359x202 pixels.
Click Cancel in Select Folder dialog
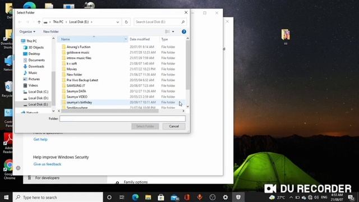[x=174, y=126]
